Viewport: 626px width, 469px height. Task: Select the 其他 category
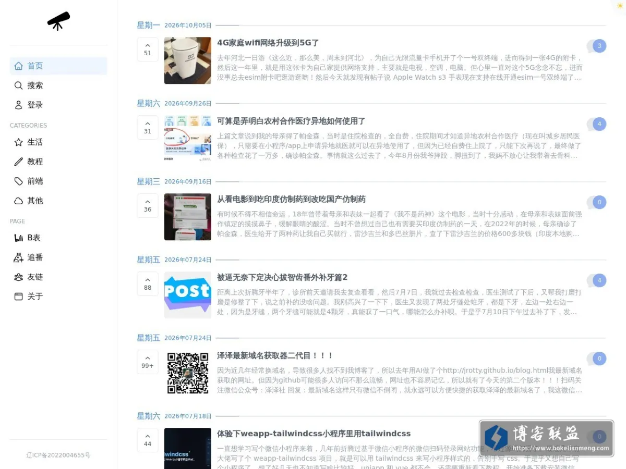pos(58,201)
